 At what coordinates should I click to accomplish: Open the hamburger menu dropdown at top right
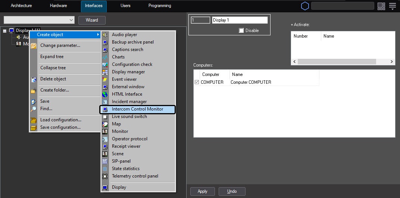coord(392,6)
